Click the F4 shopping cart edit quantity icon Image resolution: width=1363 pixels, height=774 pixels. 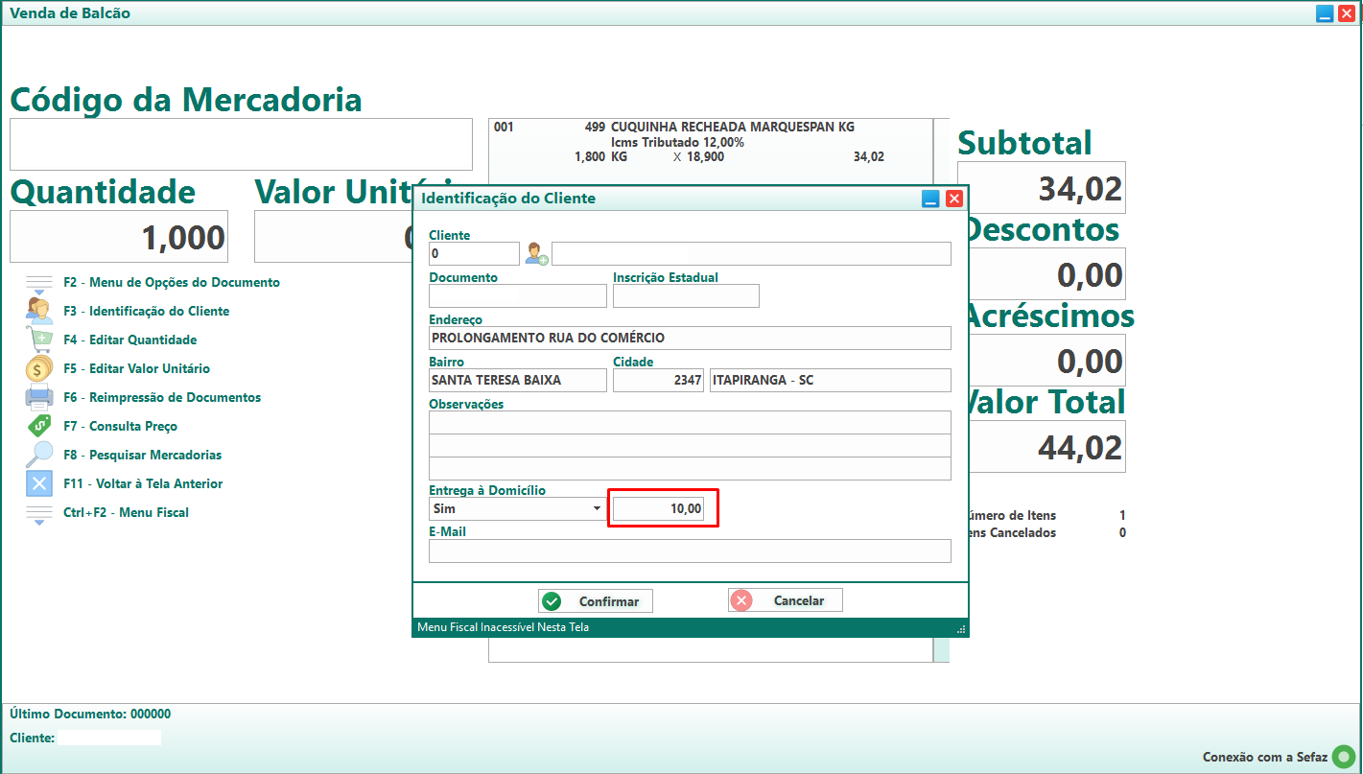tap(39, 340)
